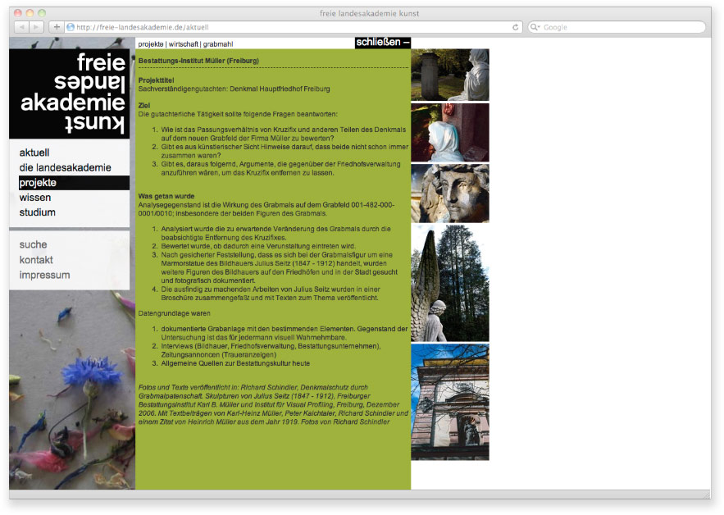
Task: Click the globe site icon in address bar
Action: (71, 27)
